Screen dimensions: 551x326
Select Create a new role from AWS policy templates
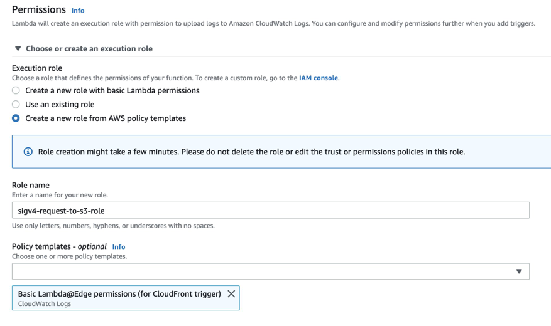16,118
